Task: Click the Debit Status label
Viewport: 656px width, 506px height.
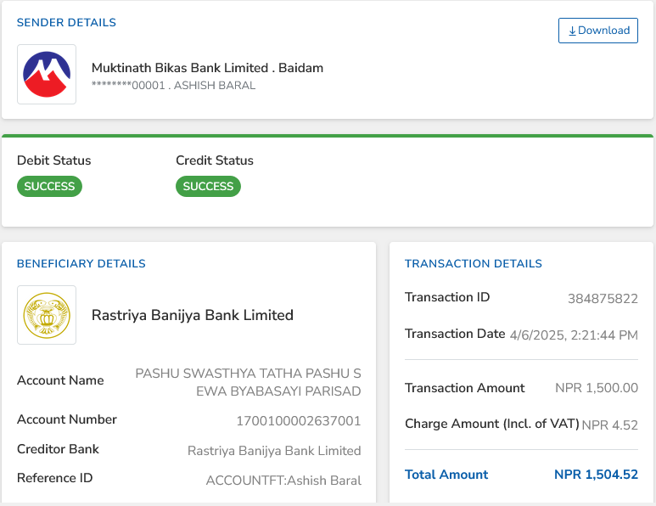Action: click(54, 160)
